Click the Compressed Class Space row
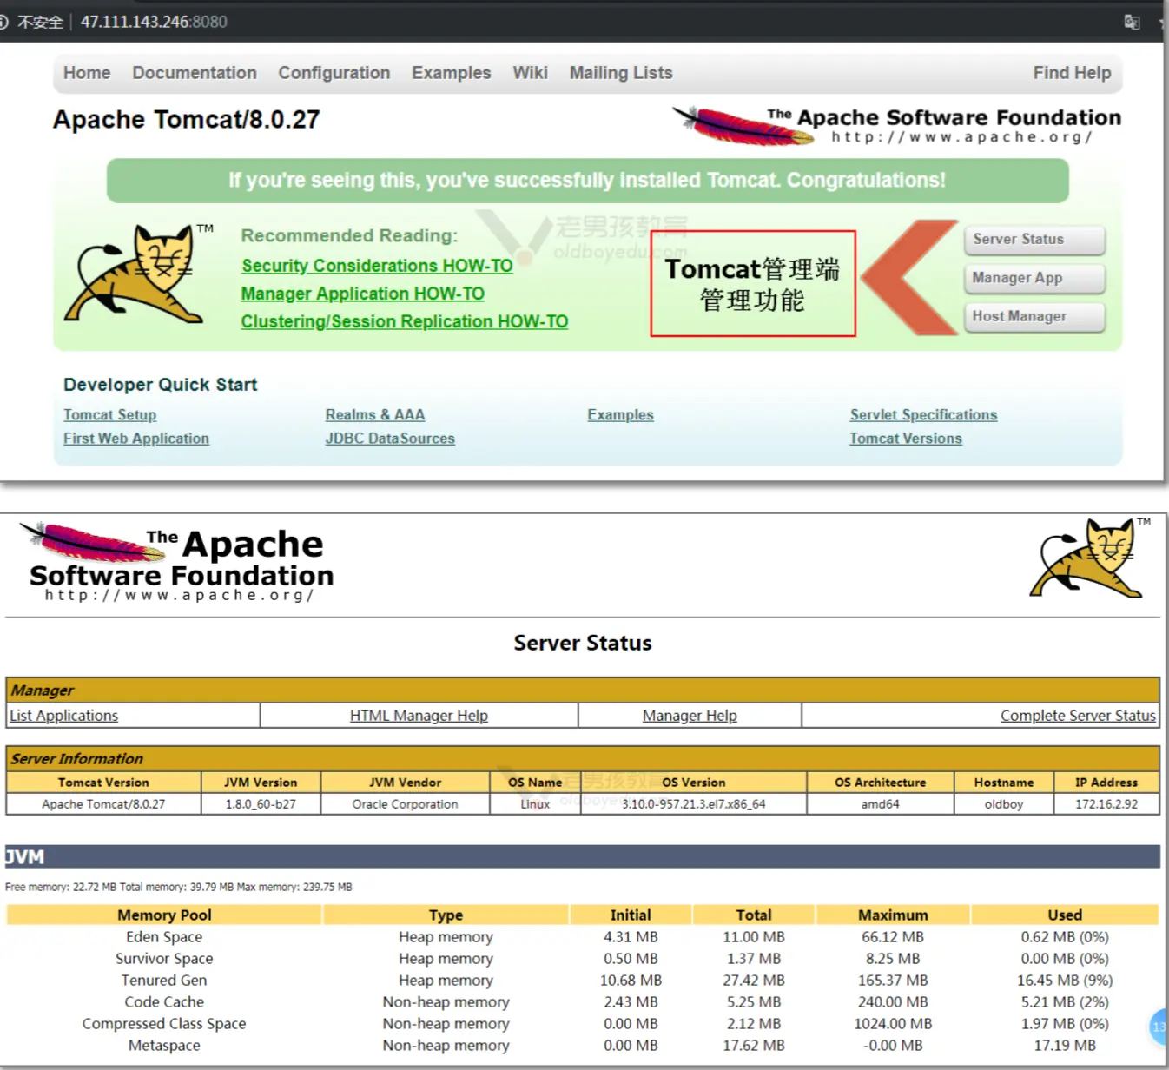 click(583, 1024)
